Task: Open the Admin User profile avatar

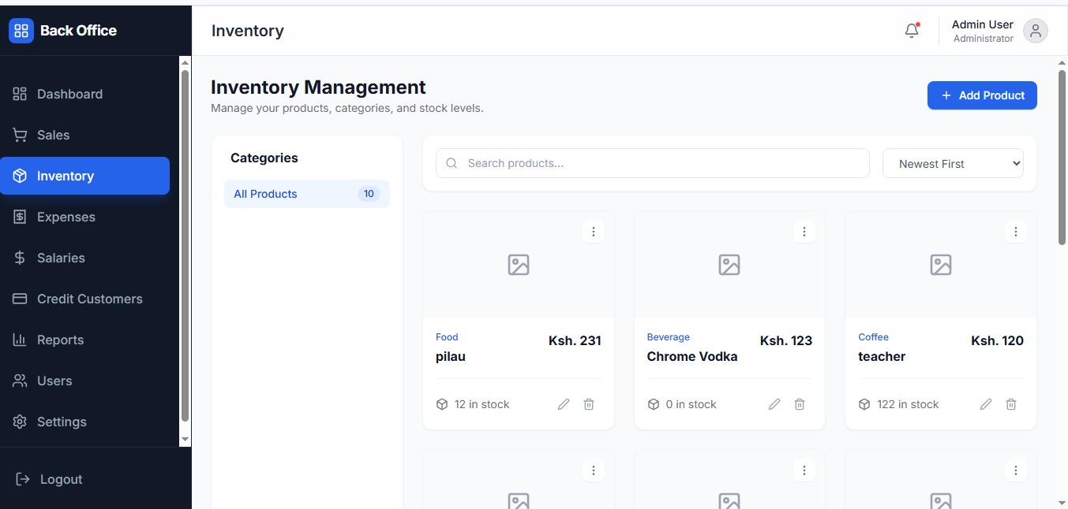Action: click(x=1035, y=31)
